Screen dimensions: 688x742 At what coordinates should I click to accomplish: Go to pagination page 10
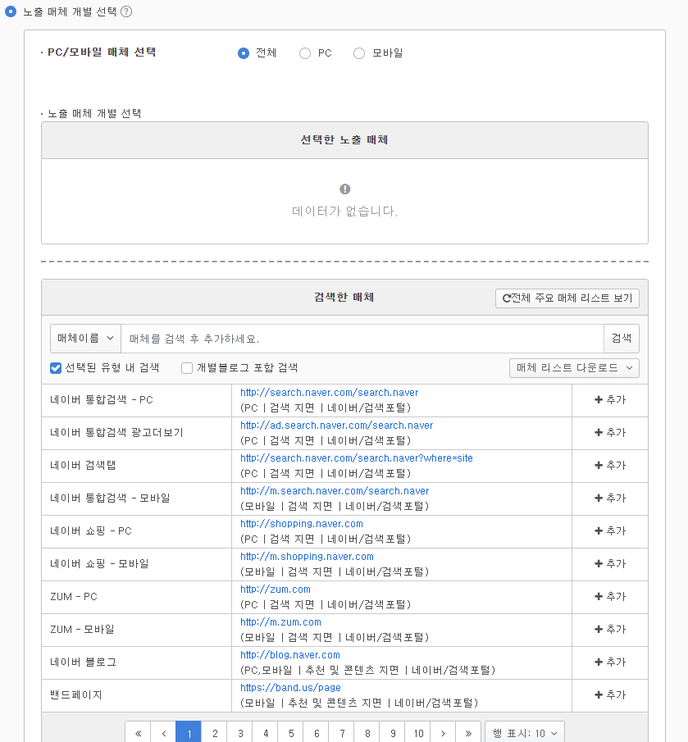418,733
